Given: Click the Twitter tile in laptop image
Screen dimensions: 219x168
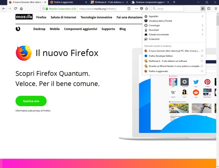Looking at the screenshot, I should [x=196, y=82].
